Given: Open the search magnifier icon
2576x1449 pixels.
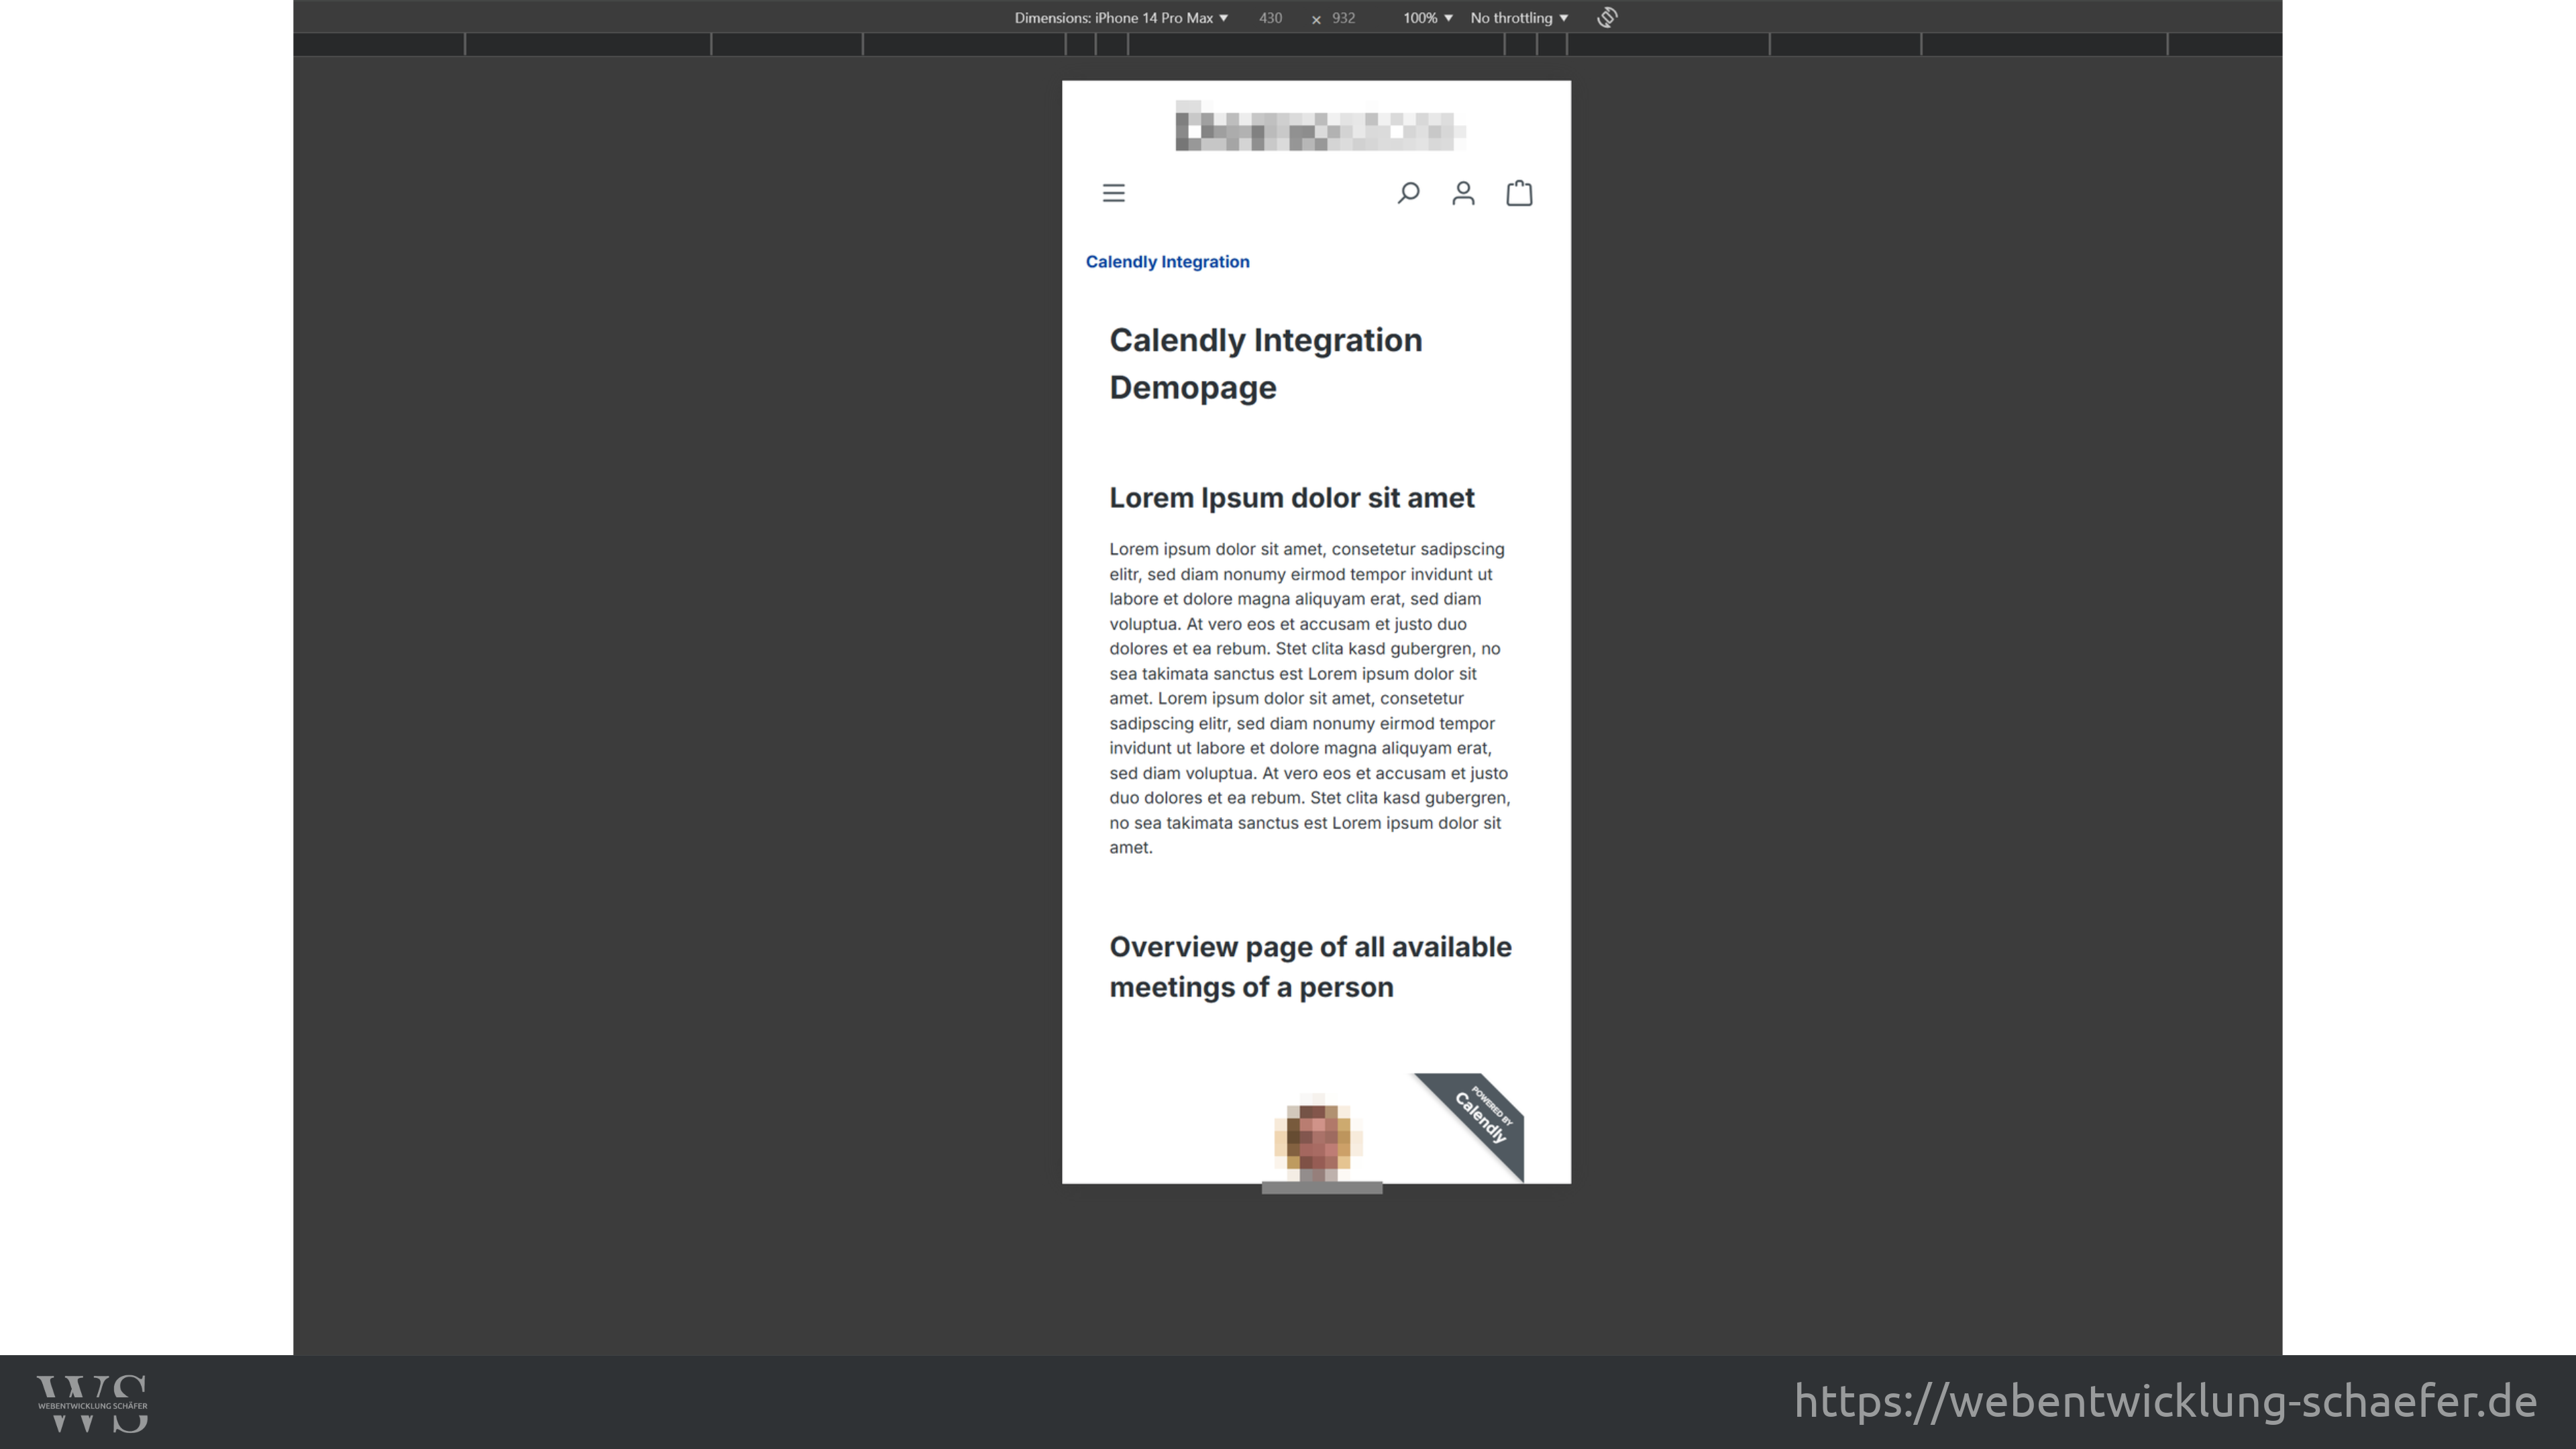Looking at the screenshot, I should 1408,193.
